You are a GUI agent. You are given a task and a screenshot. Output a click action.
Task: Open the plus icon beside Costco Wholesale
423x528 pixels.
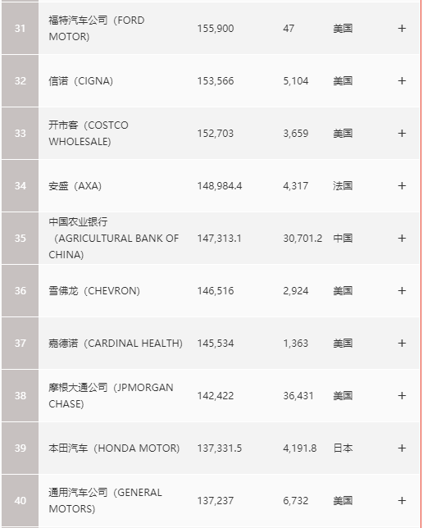click(402, 134)
